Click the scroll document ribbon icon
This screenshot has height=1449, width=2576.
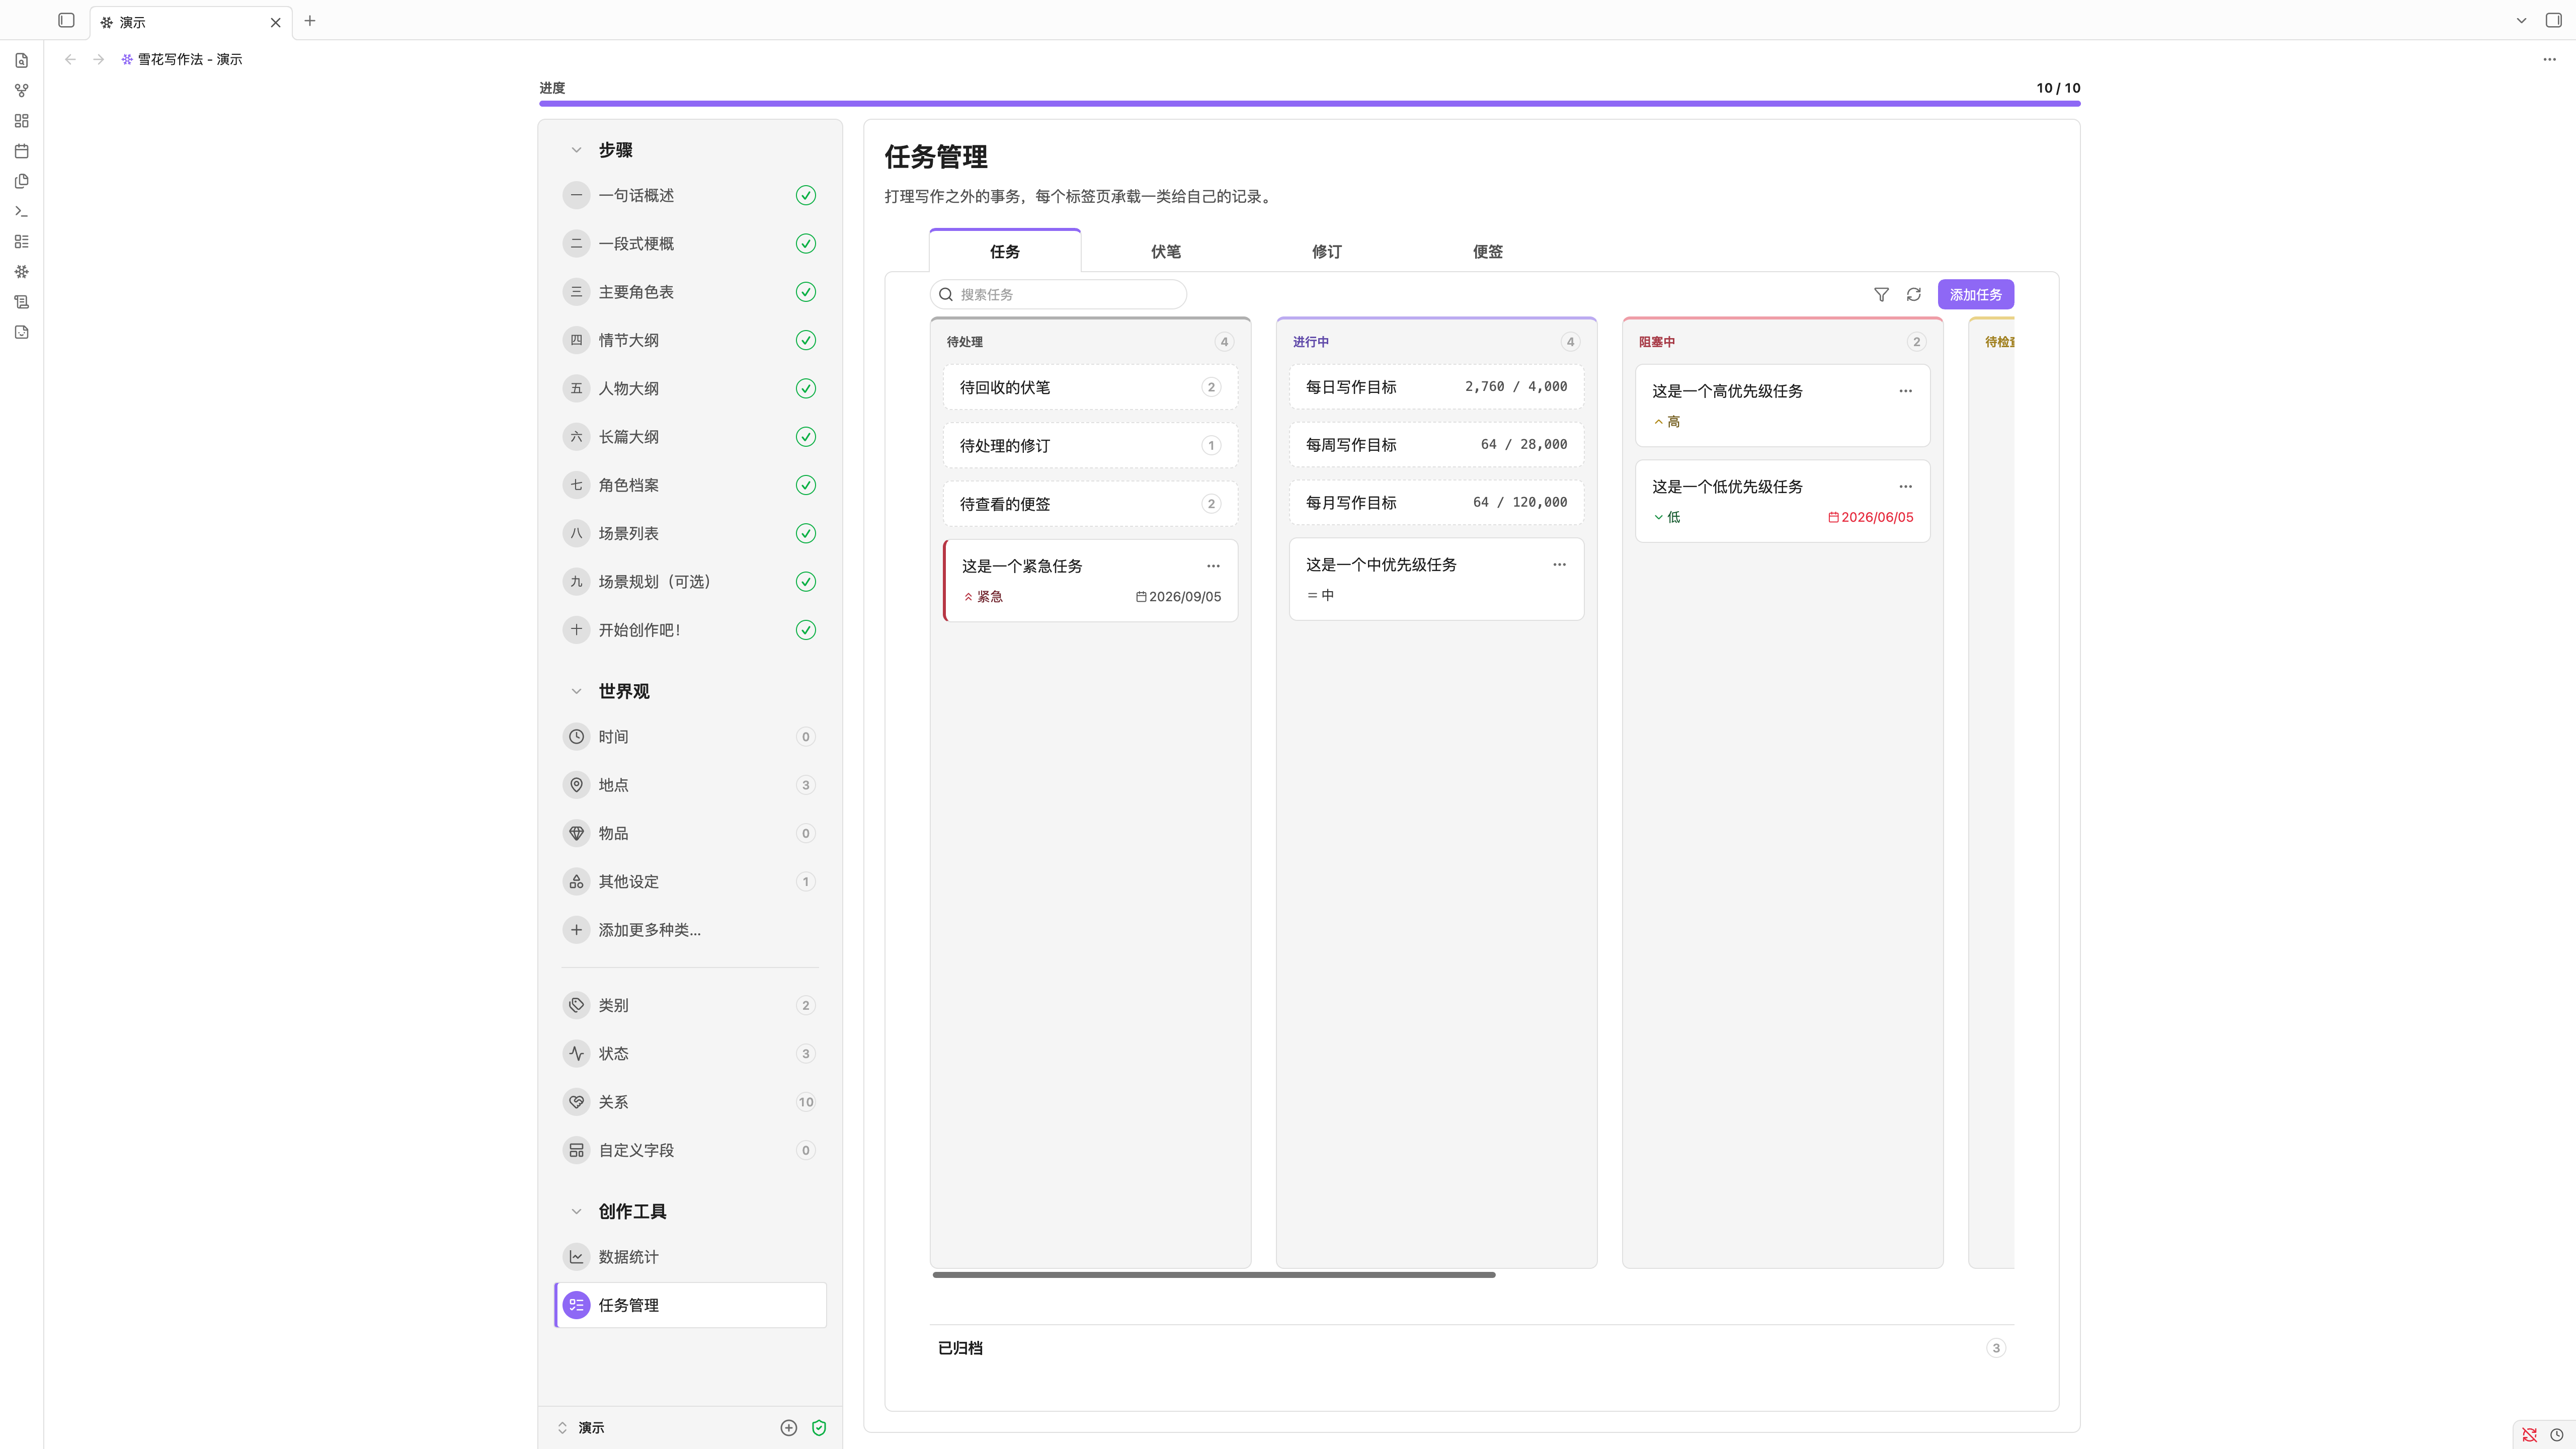point(21,302)
